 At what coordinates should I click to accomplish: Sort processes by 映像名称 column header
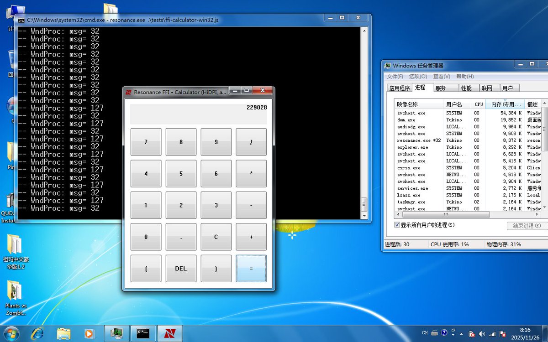pos(419,104)
